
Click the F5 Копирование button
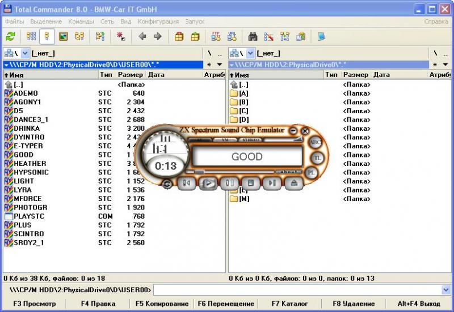click(x=162, y=304)
